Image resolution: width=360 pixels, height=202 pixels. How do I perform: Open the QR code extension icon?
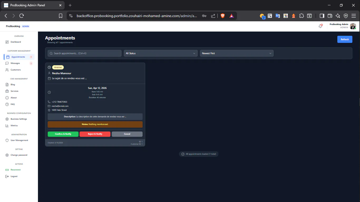point(270,16)
